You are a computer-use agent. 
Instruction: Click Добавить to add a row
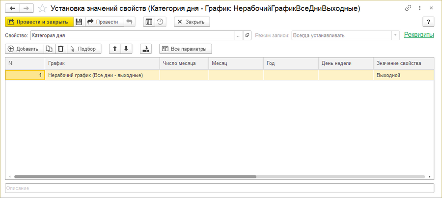[25, 49]
